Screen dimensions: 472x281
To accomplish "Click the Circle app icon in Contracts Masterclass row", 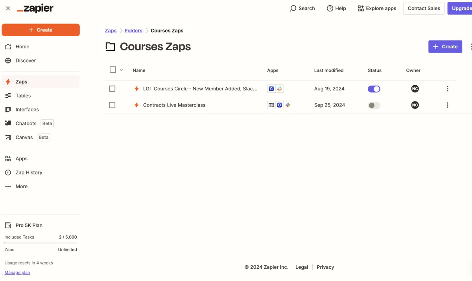I will point(280,105).
